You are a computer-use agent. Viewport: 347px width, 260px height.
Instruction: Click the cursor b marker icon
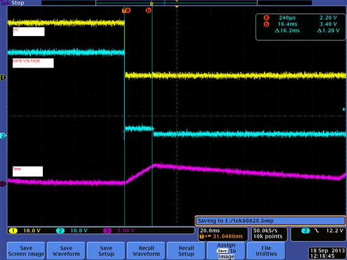point(148,10)
